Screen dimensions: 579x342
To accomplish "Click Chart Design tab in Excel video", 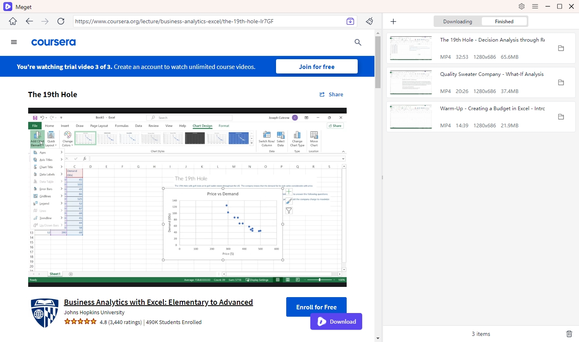I will tap(202, 126).
